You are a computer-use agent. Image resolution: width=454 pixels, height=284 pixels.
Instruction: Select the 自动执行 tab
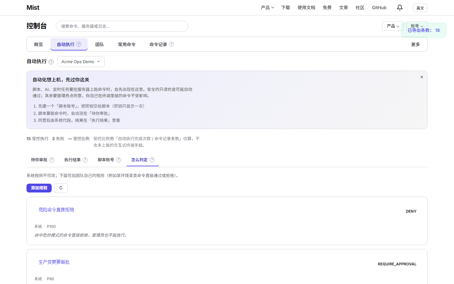click(69, 44)
